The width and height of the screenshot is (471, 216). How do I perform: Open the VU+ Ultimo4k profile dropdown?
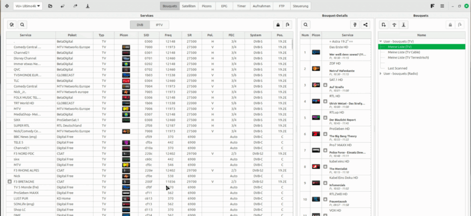[27, 6]
